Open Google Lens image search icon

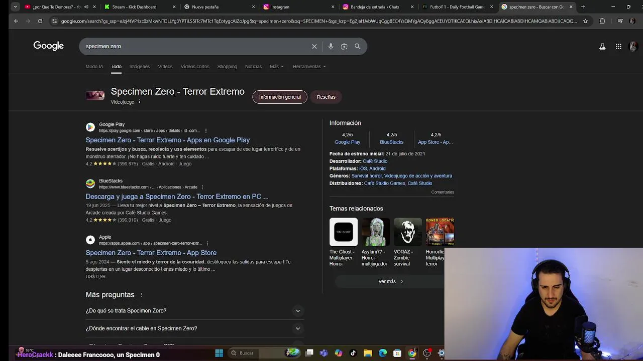pyautogui.click(x=344, y=46)
